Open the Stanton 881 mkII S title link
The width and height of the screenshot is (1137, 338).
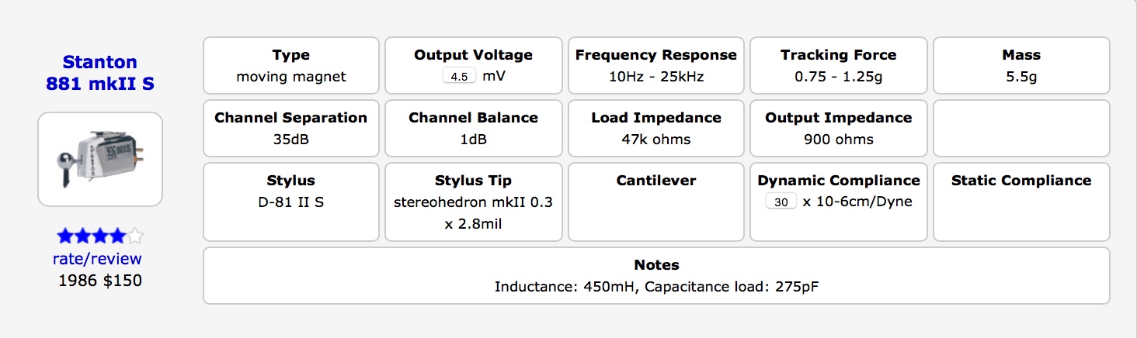(100, 73)
